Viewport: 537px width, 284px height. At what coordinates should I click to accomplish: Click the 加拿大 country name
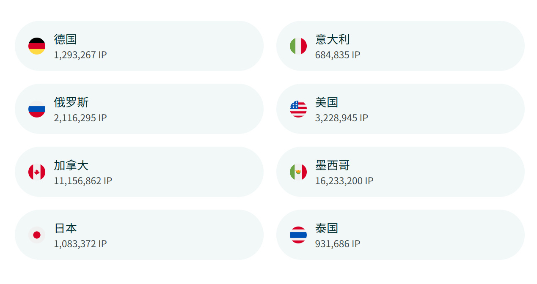point(71,166)
